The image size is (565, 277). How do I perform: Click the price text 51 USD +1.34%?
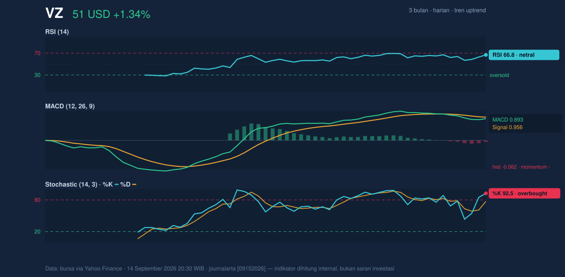(x=112, y=15)
